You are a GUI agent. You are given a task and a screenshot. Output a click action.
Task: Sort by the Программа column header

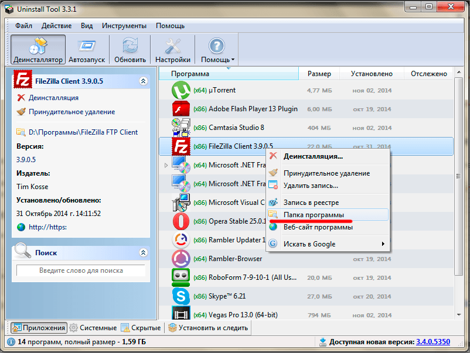point(229,74)
